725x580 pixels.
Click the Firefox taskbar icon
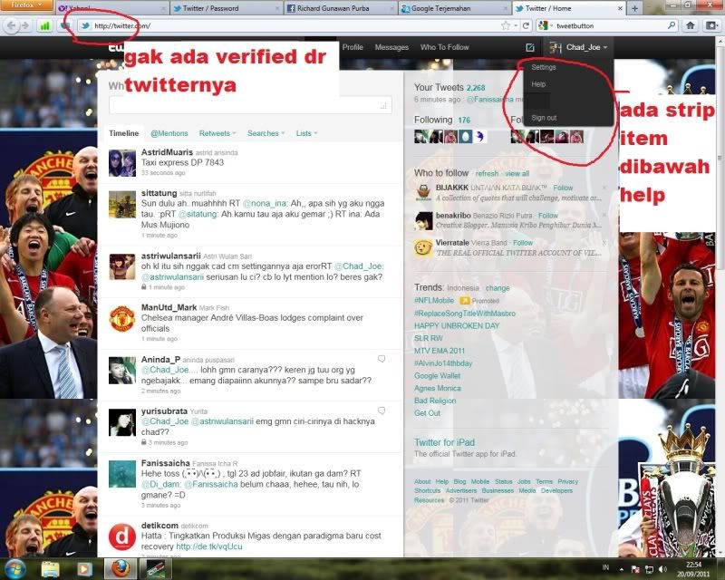pos(121,569)
